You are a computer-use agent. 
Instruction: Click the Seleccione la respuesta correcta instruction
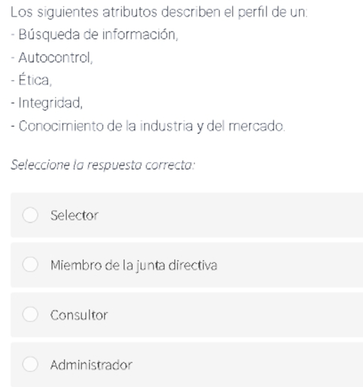click(103, 165)
